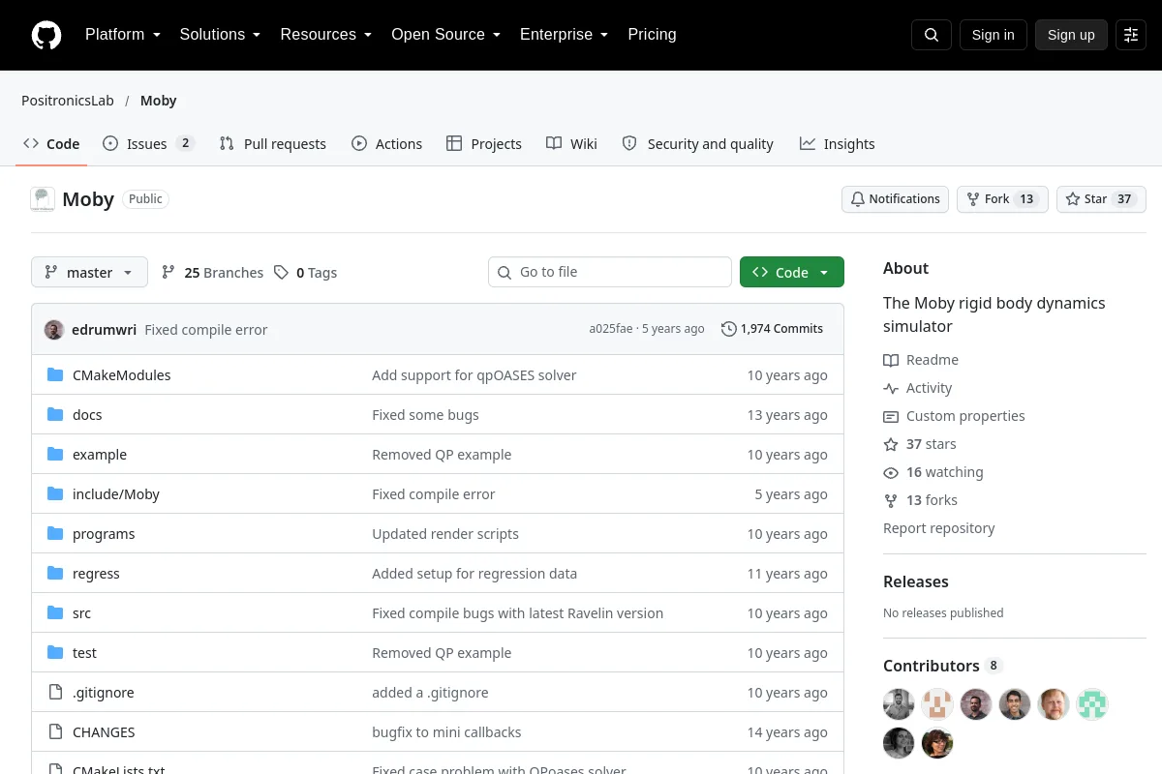Image resolution: width=1162 pixels, height=774 pixels.
Task: Click the star icon beside 37 stars
Action: coord(891,444)
